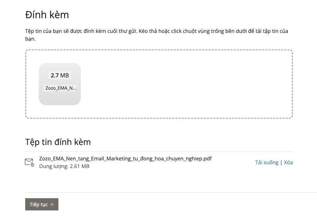Click the arrow icon inside Tiếp tục
This screenshot has height=222, width=317.
click(51, 204)
